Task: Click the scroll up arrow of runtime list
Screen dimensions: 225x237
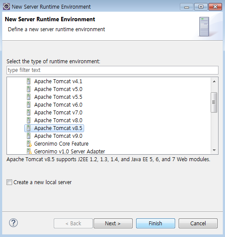Action: click(x=214, y=81)
